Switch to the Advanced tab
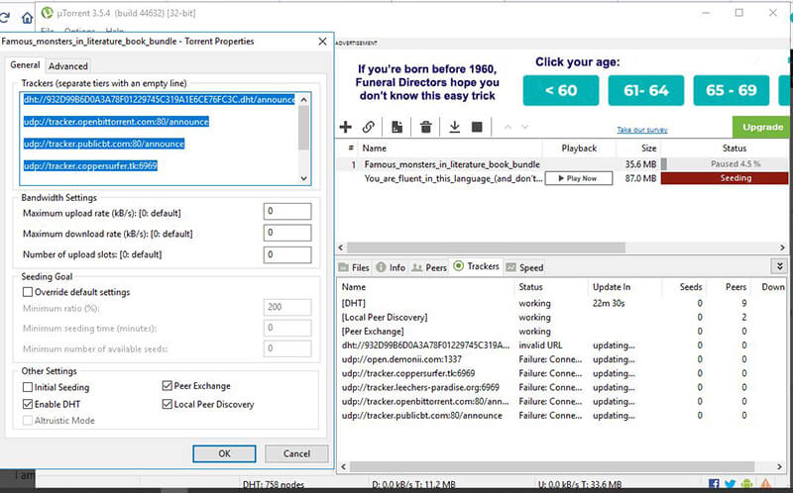The width and height of the screenshot is (793, 493). (68, 66)
